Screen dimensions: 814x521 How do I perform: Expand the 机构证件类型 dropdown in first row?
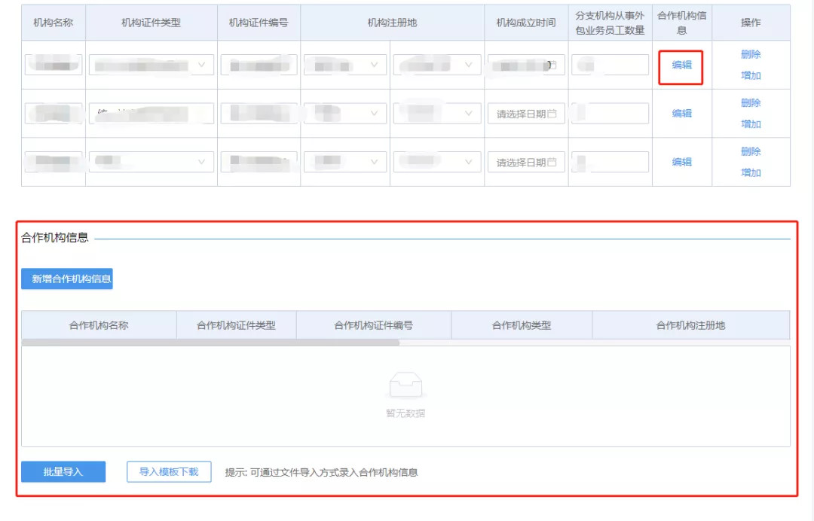pos(200,65)
